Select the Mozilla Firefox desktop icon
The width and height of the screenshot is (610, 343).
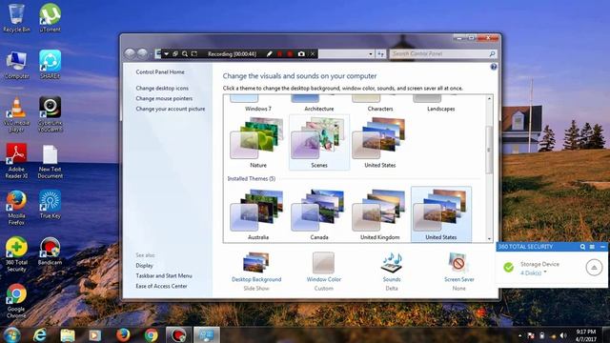pos(16,208)
